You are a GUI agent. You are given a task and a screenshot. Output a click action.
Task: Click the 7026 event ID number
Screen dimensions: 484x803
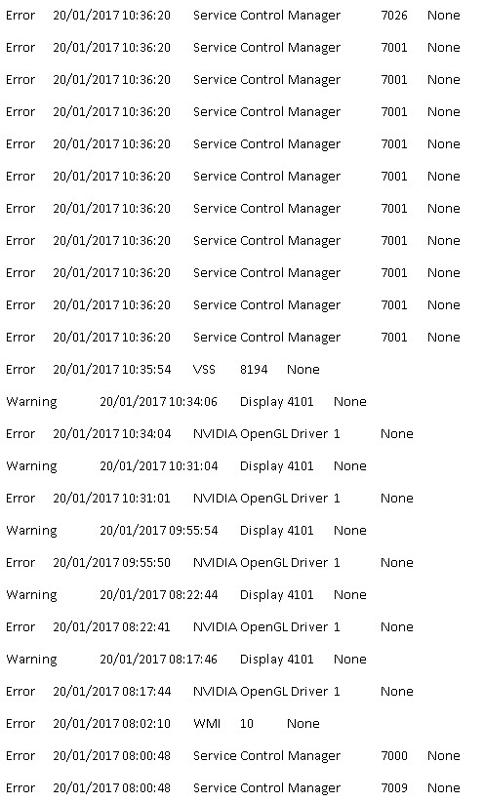coord(394,16)
